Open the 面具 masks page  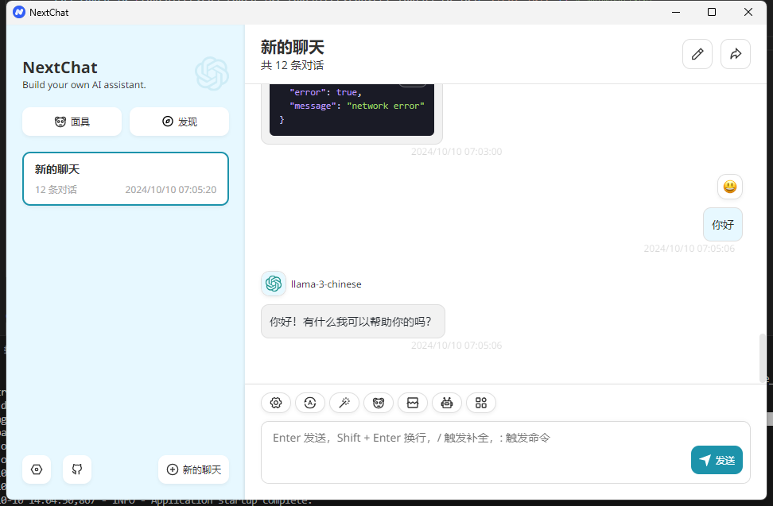coord(72,122)
